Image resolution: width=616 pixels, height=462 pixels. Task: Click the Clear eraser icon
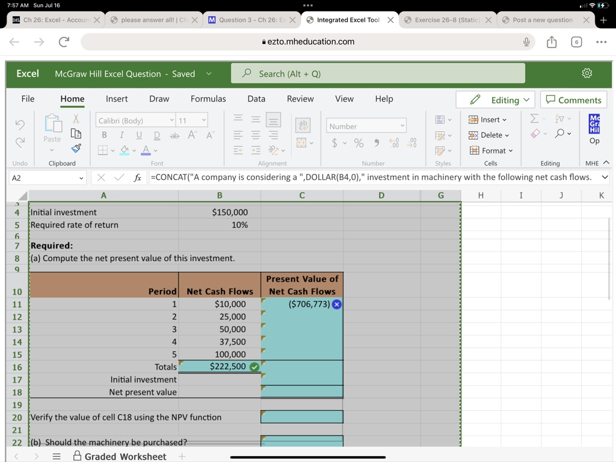pos(535,134)
